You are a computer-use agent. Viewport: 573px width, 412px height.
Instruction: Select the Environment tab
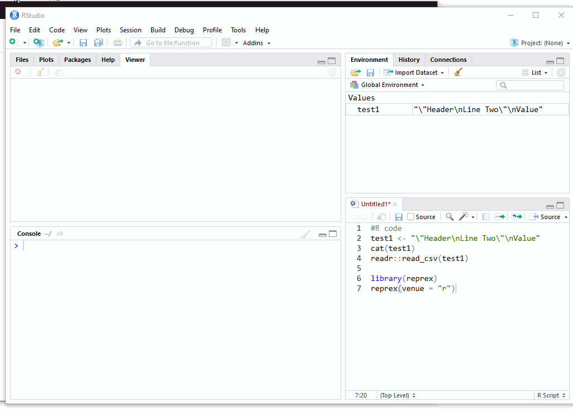pyautogui.click(x=370, y=60)
